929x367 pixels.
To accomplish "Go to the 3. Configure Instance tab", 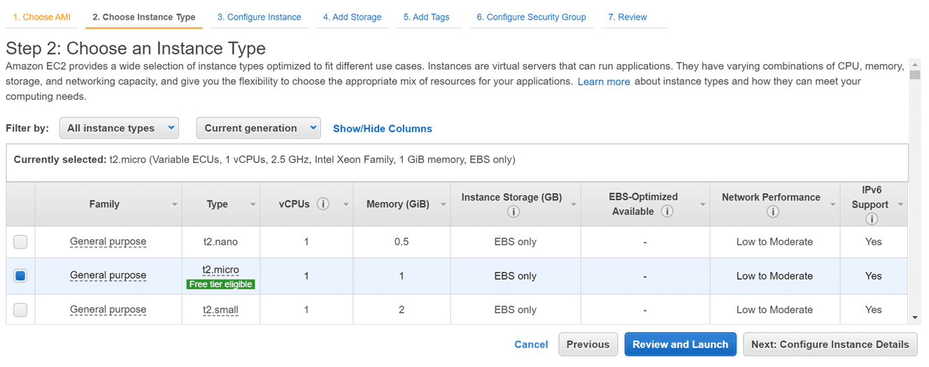I will click(259, 17).
